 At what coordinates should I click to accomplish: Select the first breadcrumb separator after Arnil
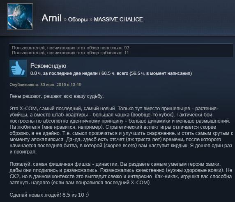65,19
